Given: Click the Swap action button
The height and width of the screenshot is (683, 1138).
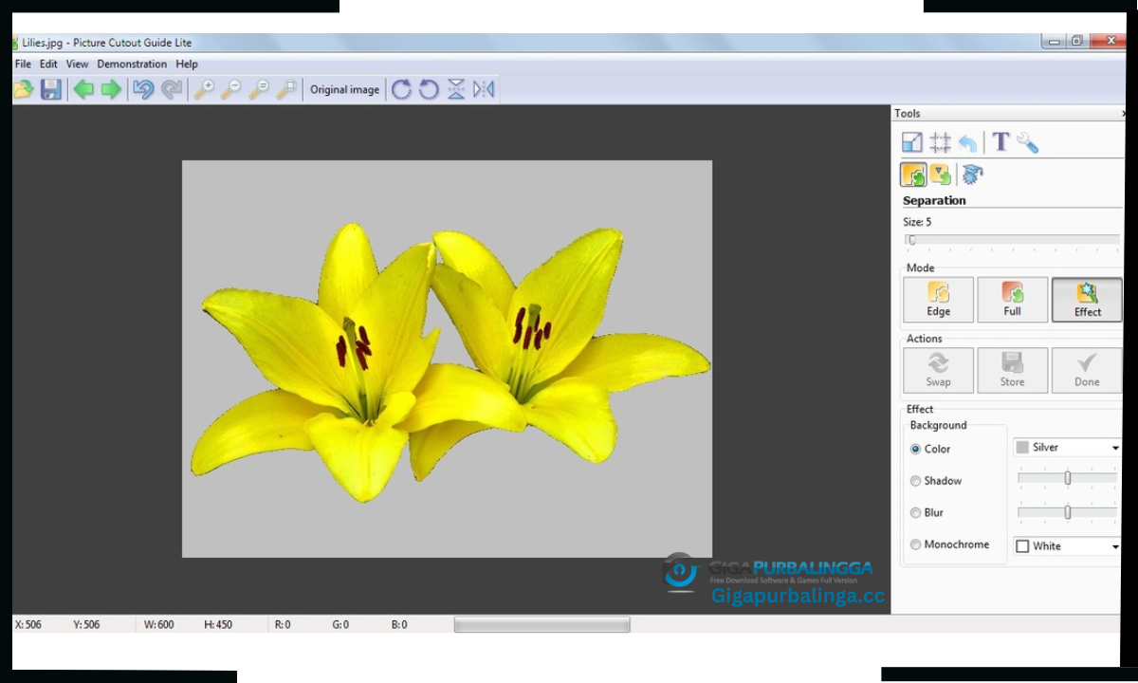Looking at the screenshot, I should point(938,370).
